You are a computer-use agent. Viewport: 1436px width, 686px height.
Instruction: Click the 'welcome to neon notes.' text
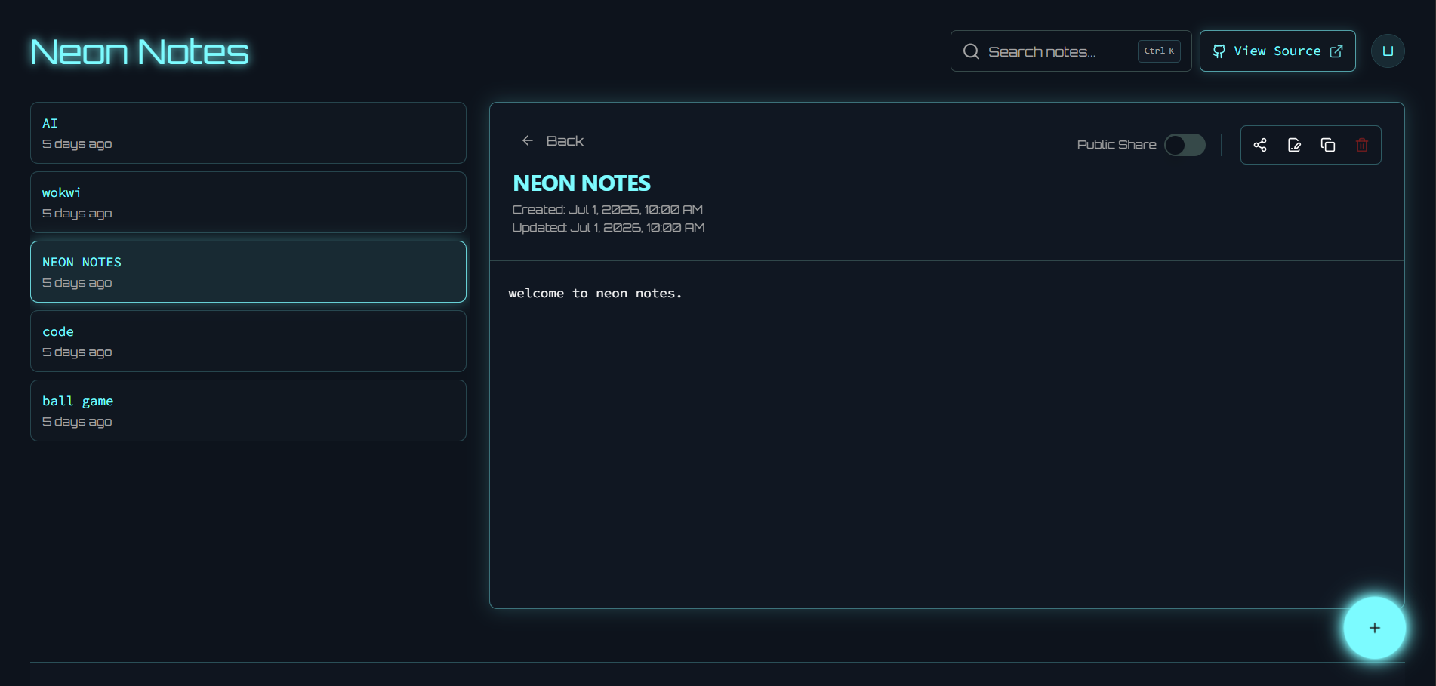(x=595, y=294)
